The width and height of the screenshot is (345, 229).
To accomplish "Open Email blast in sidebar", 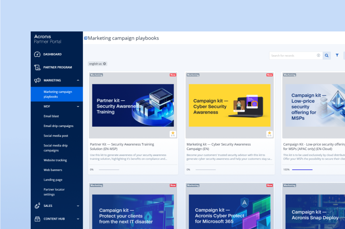I will point(51,116).
